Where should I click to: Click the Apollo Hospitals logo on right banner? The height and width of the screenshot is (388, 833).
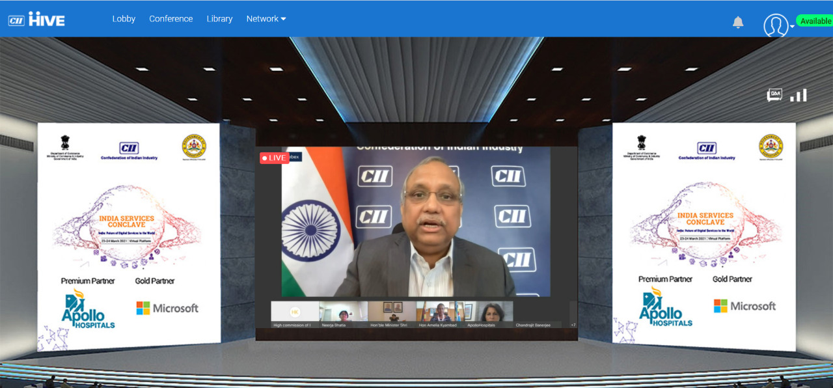click(x=664, y=307)
